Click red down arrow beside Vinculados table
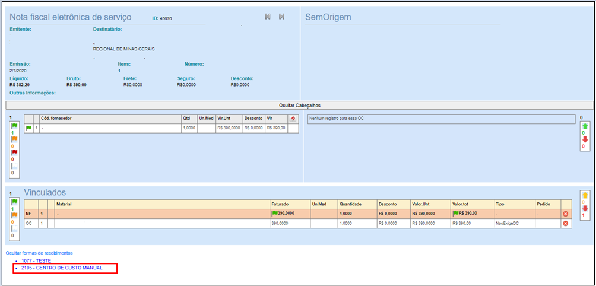 [585, 208]
